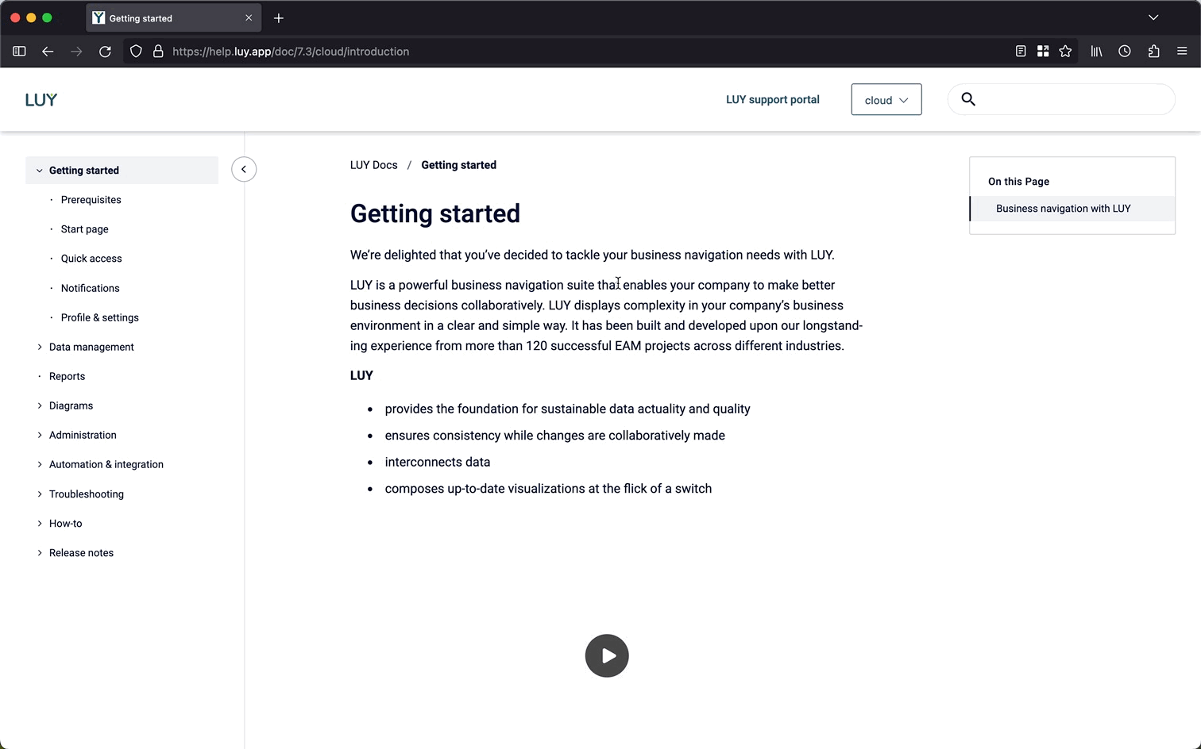Viewport: 1201px width, 749px height.
Task: Collapse the Getting started section
Action: (x=40, y=171)
